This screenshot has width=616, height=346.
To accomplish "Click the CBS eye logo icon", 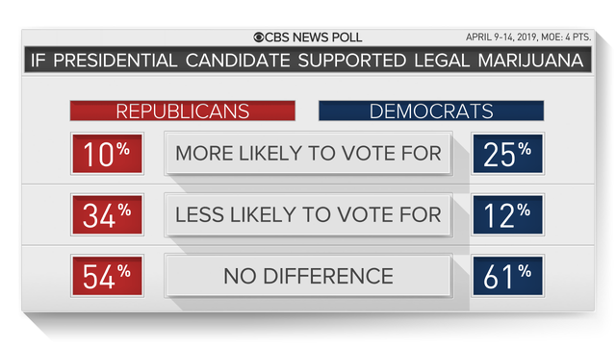I will click(259, 37).
